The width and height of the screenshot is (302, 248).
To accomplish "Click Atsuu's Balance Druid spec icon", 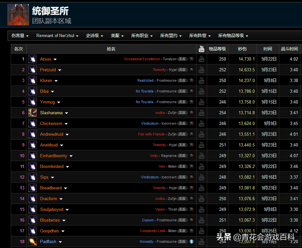I will (32, 59).
